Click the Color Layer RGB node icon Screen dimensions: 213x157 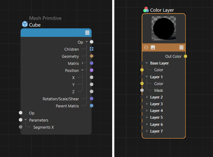click(146, 10)
